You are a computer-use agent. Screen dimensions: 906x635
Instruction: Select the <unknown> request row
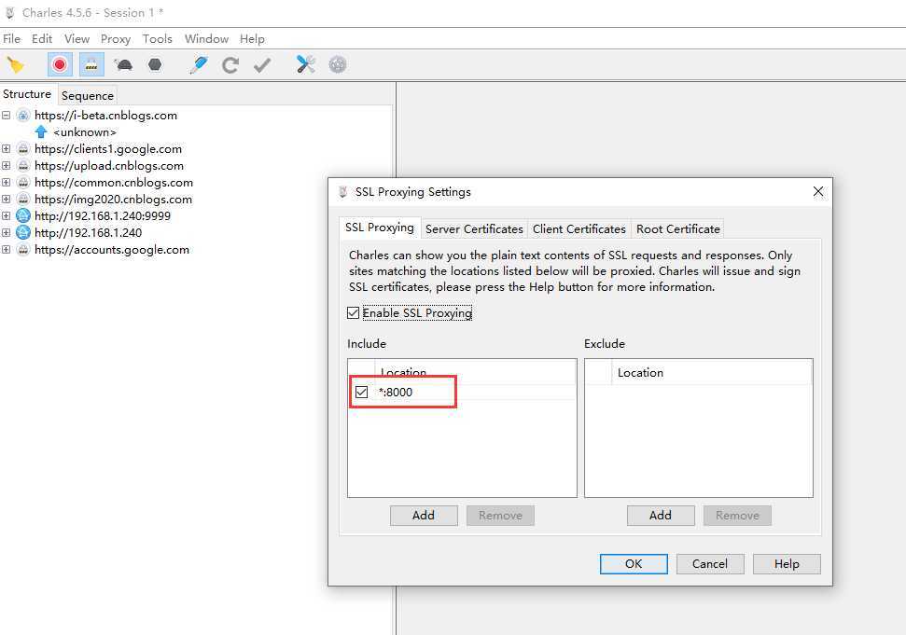point(85,132)
